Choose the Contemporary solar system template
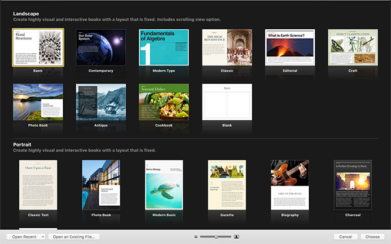The width and height of the screenshot is (391, 244). 101,48
